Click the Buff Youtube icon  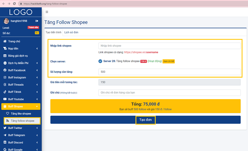pos(5,99)
